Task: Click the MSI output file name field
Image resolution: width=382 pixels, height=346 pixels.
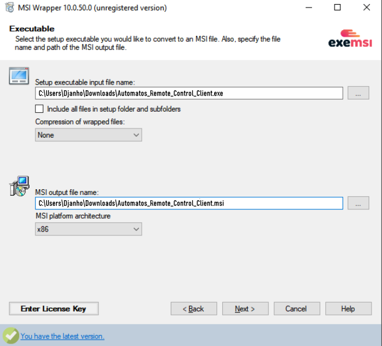Action: pyautogui.click(x=189, y=203)
